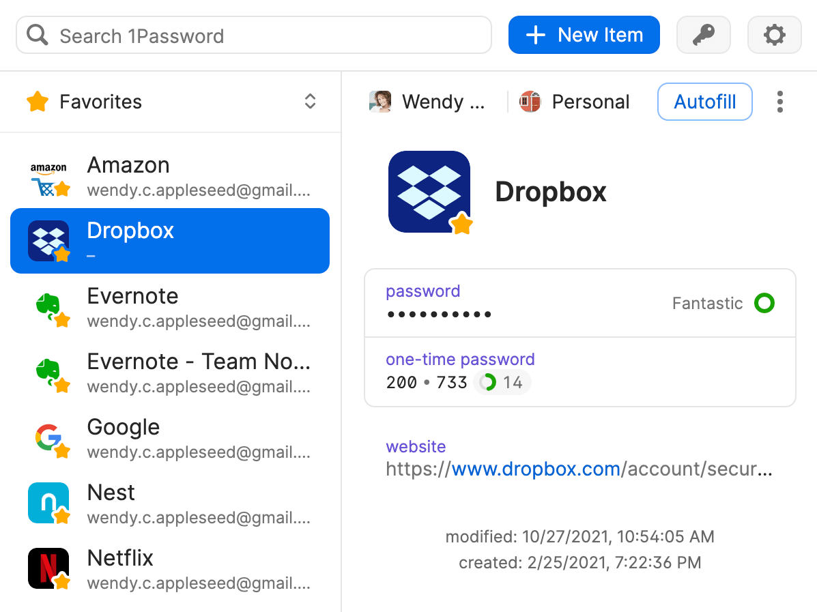Viewport: 817px width, 612px height.
Task: Select the Netflix list entry
Action: (170, 569)
